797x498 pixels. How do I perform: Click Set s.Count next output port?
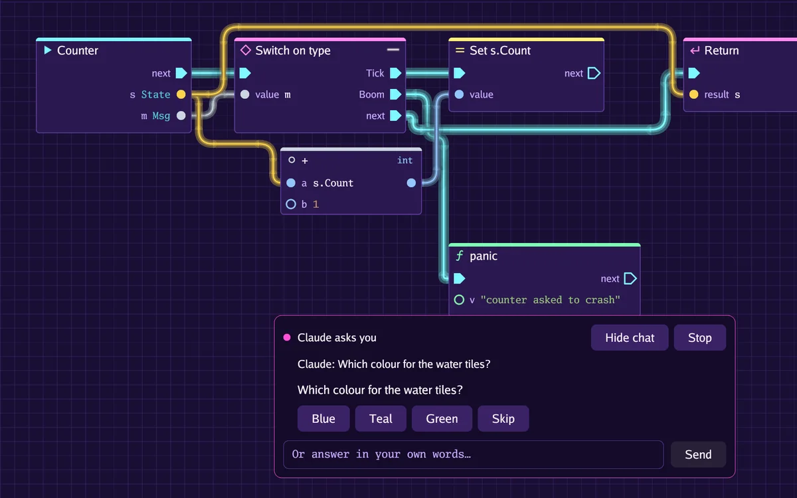coord(594,73)
